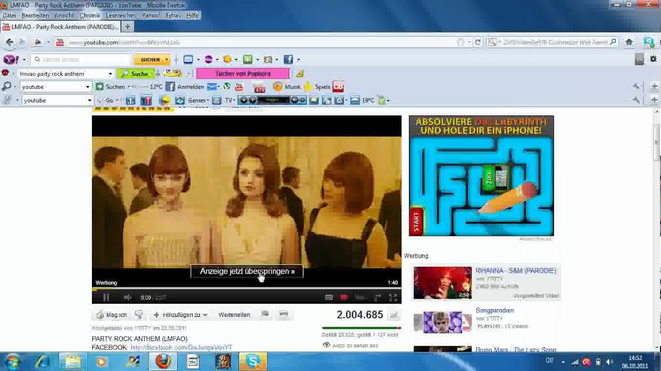
Task: Go back with the browser back arrow
Action: point(9,42)
